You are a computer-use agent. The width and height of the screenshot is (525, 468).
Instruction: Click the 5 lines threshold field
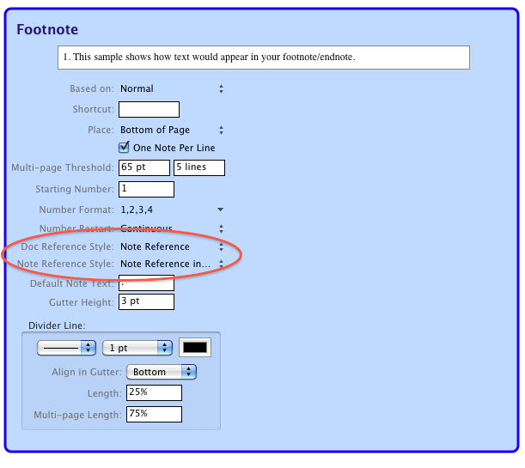tap(198, 167)
